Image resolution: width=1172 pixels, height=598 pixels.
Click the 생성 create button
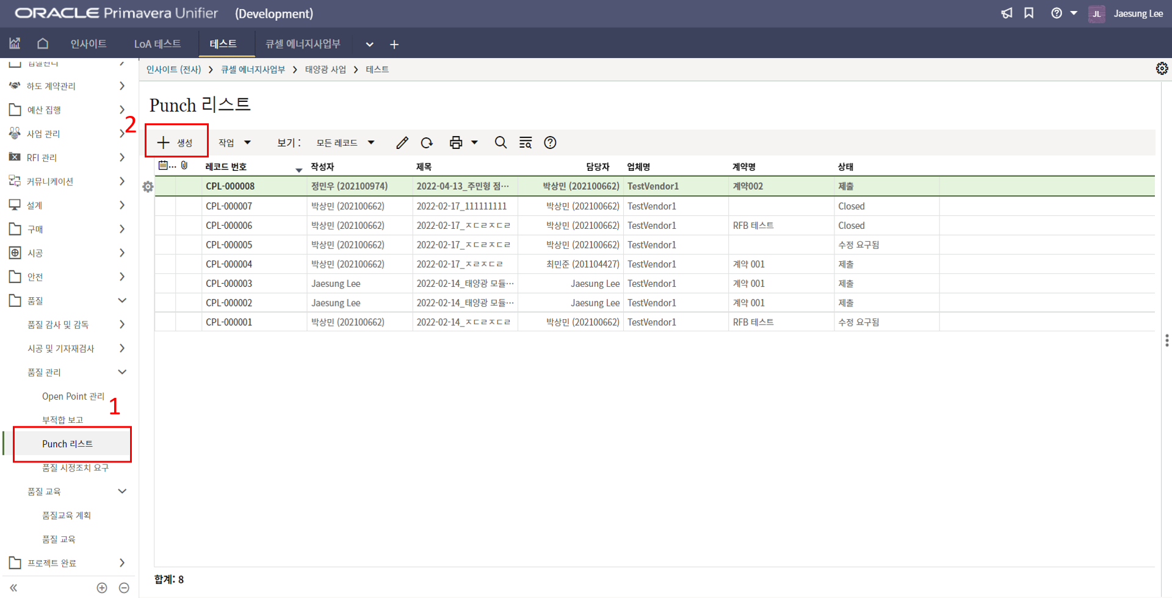pos(176,143)
